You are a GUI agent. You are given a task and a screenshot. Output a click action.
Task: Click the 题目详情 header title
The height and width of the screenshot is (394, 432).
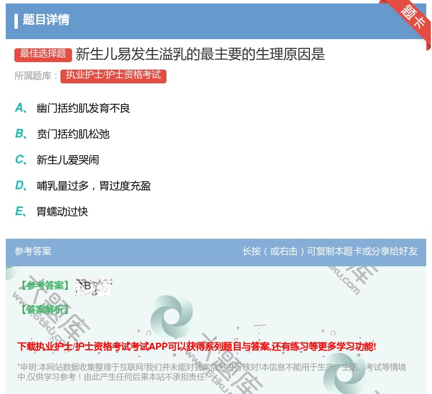pyautogui.click(x=46, y=20)
